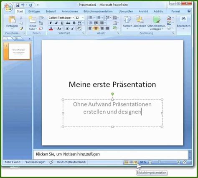Open the Anordnen arrange menu

point(140,23)
